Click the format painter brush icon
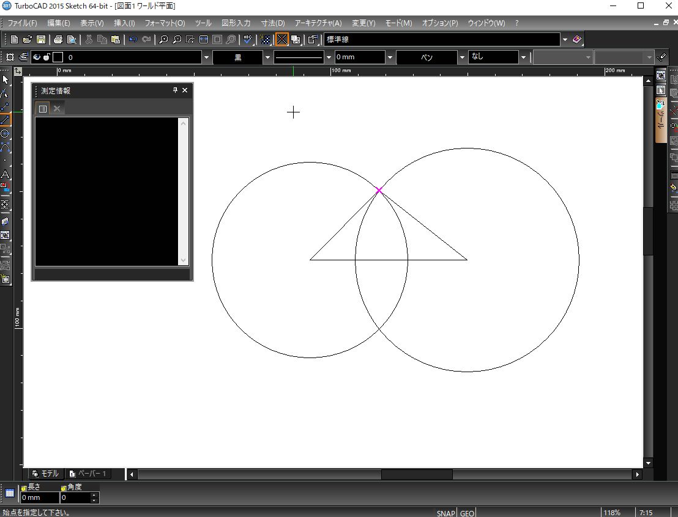Image resolution: width=678 pixels, height=517 pixels. [x=662, y=57]
